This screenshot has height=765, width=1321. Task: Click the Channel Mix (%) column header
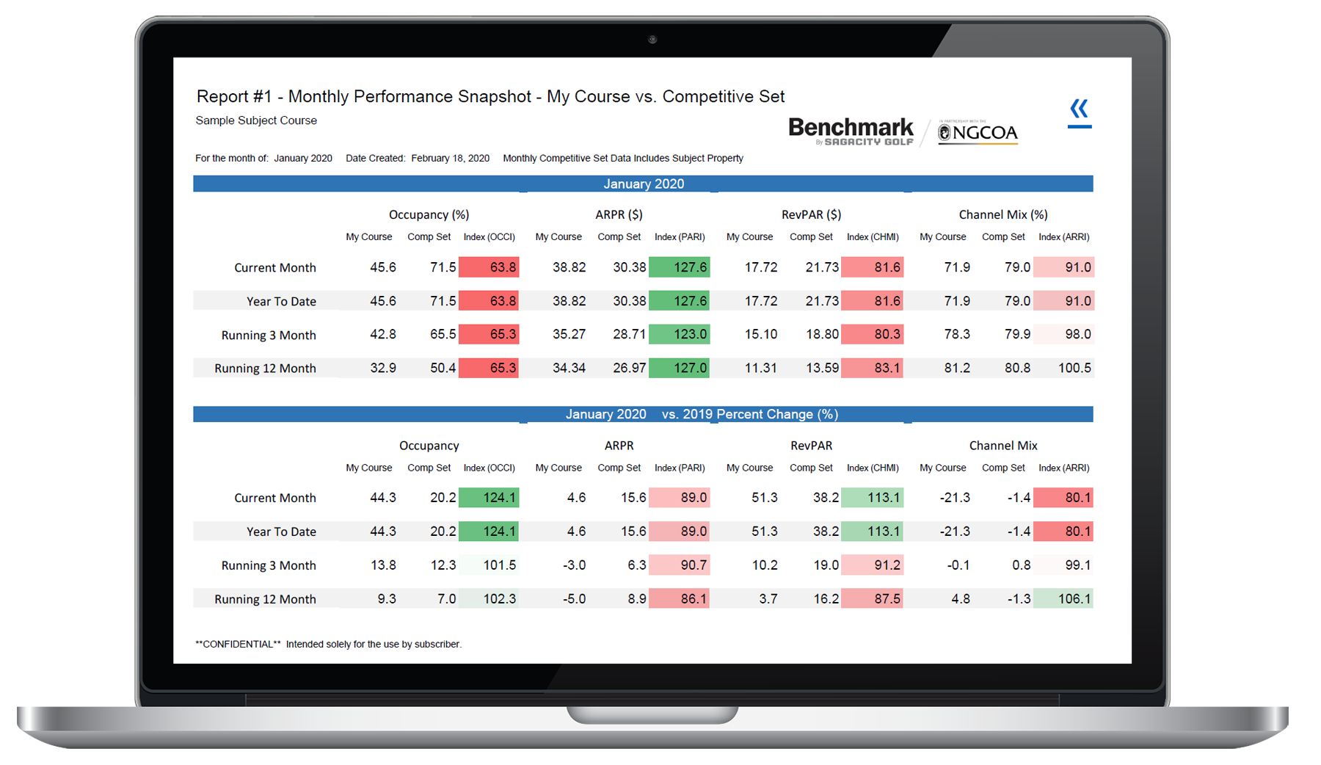[1002, 214]
